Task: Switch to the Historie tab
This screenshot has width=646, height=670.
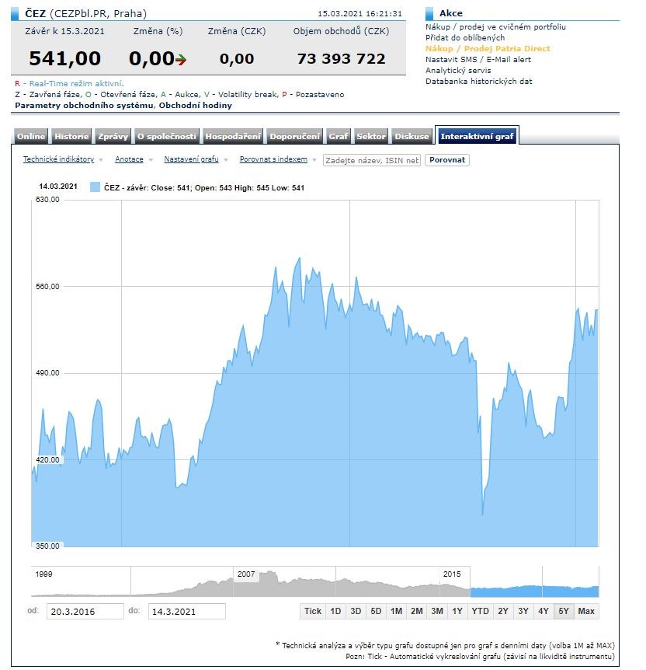Action: click(71, 137)
